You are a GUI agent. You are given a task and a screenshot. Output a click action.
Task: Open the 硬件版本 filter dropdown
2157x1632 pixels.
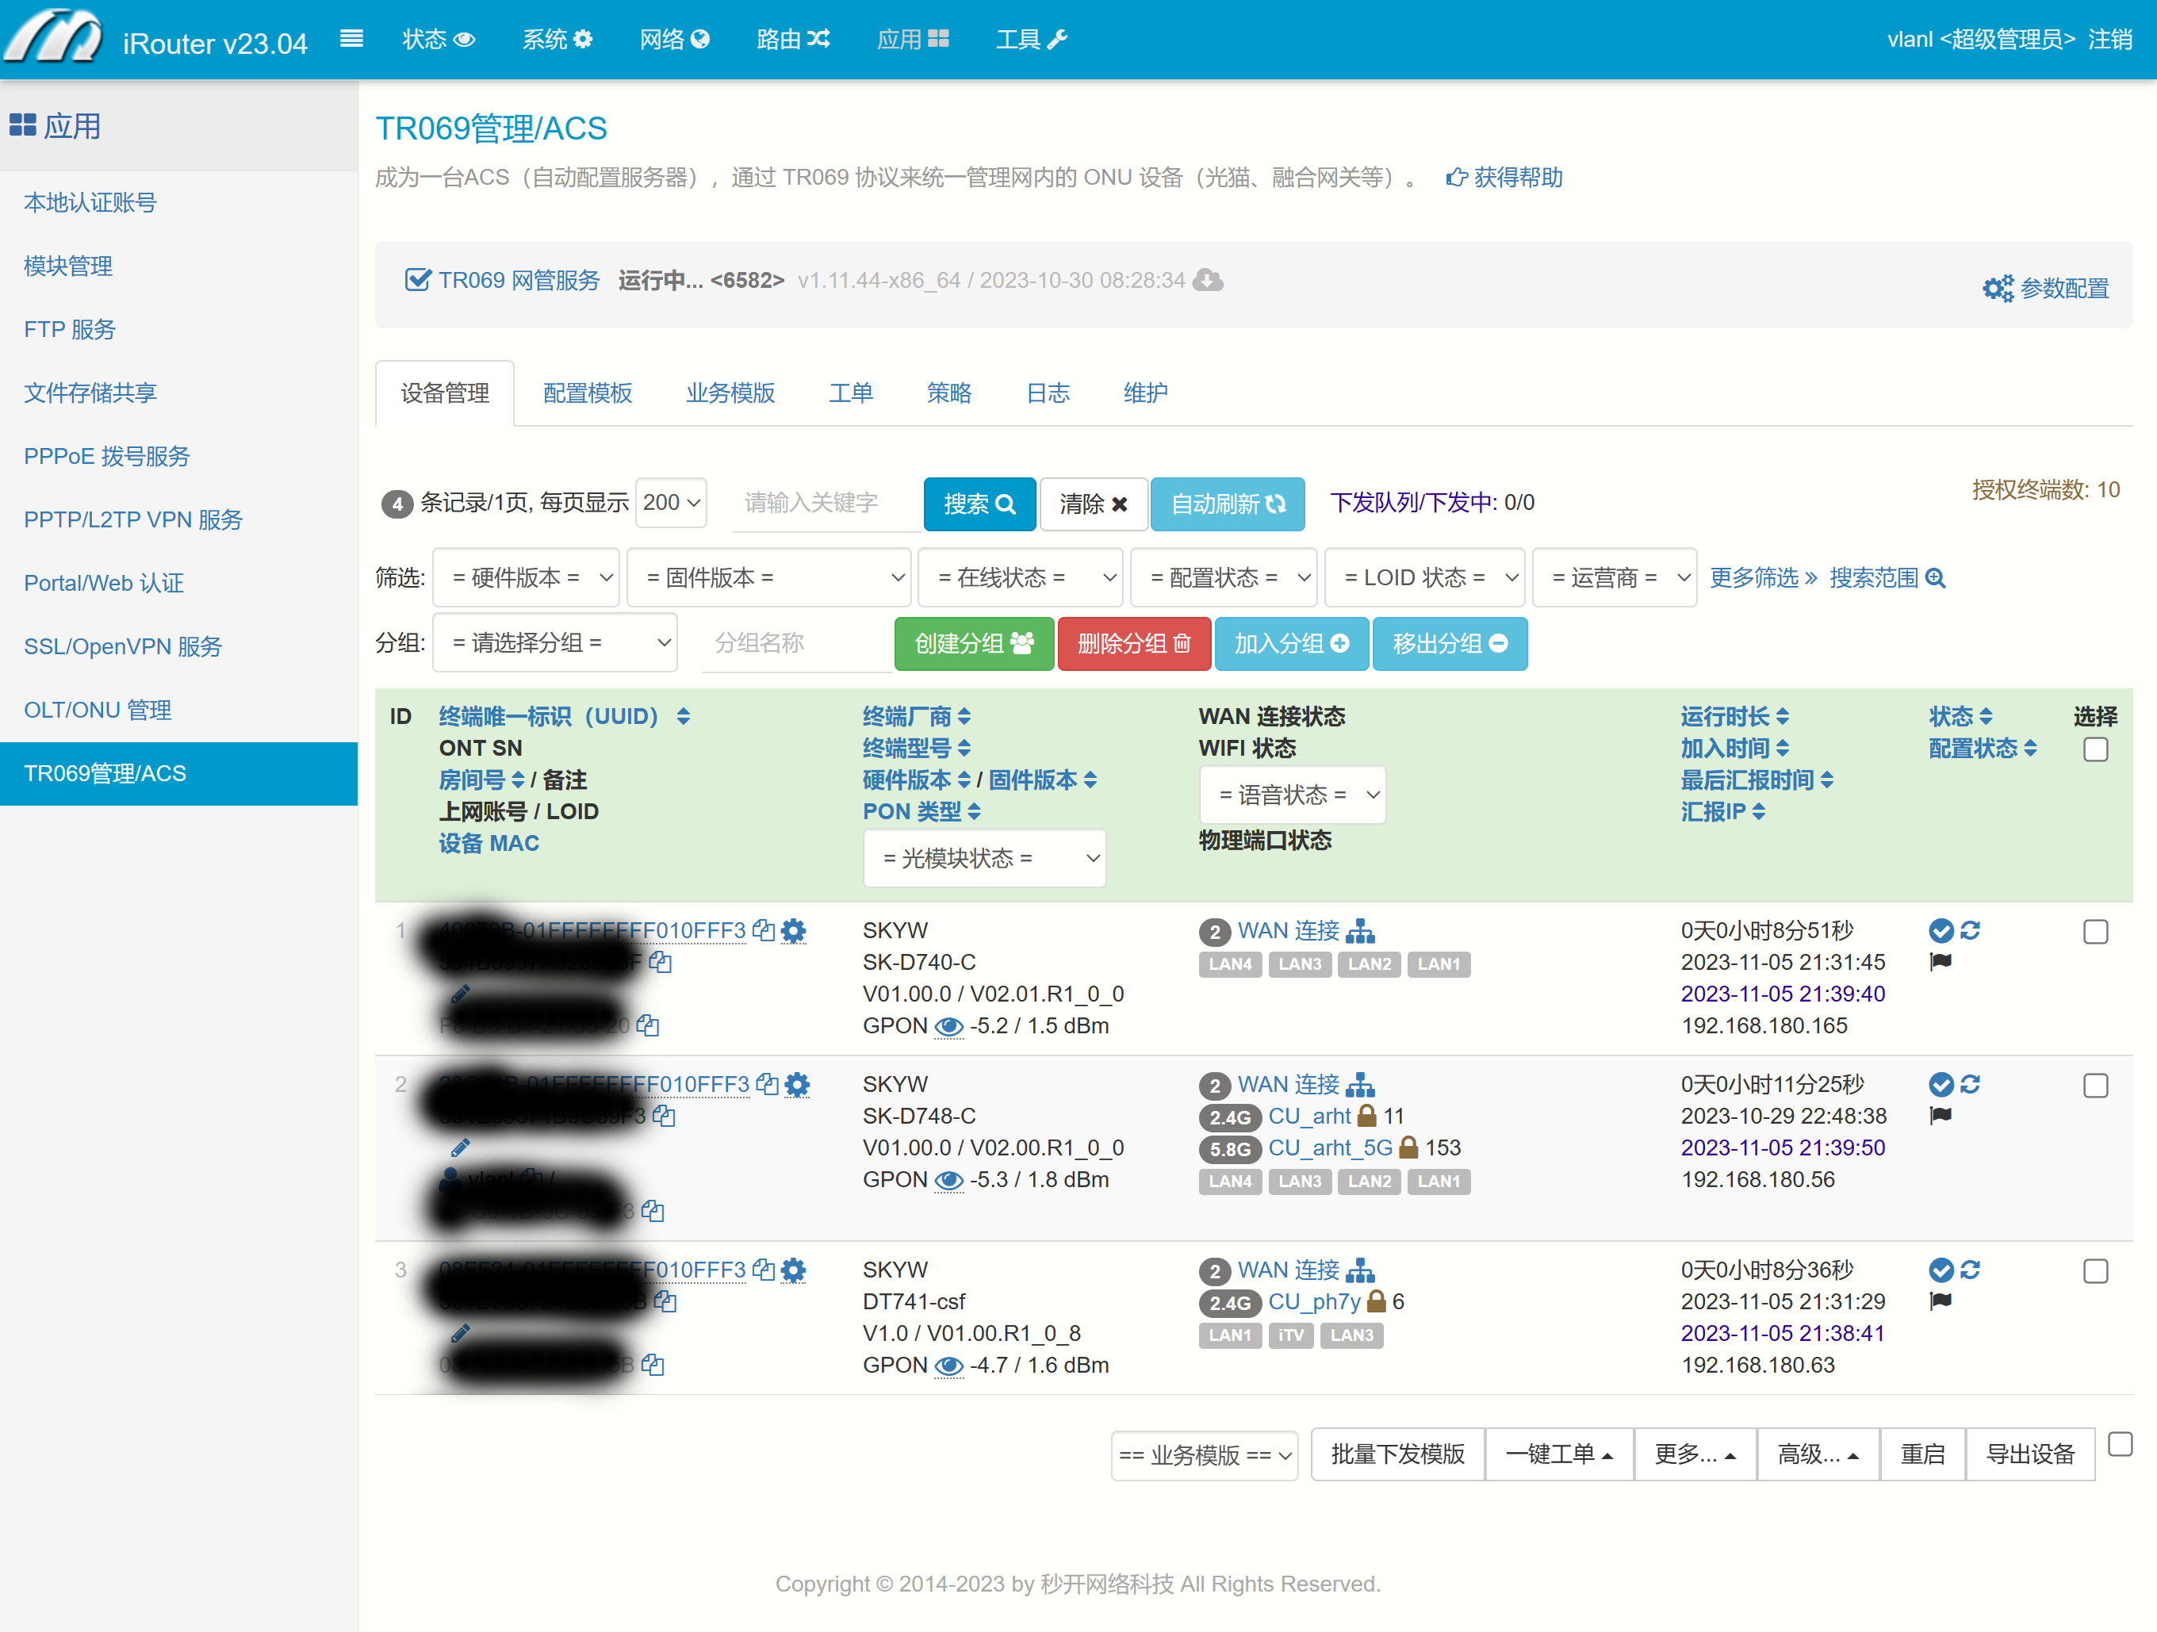(x=526, y=577)
